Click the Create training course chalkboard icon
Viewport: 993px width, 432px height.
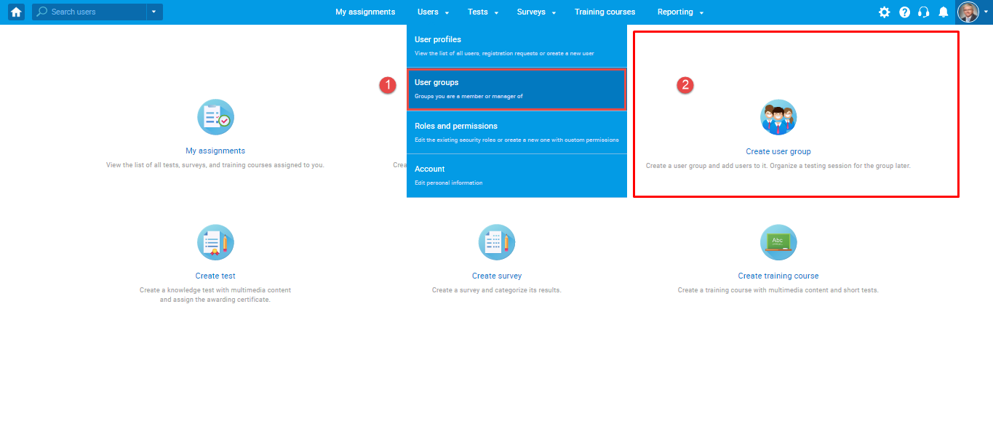778,242
